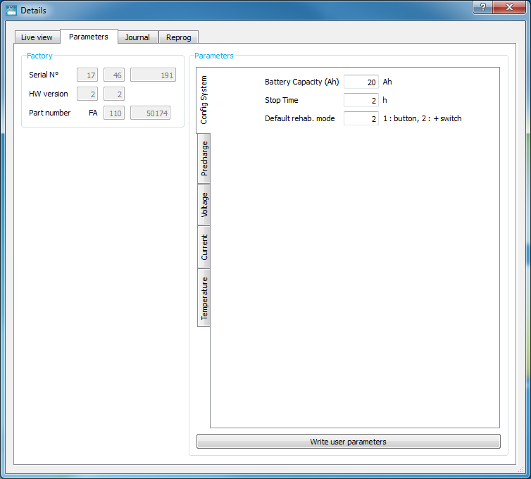Click the Stop Time label

tap(282, 100)
